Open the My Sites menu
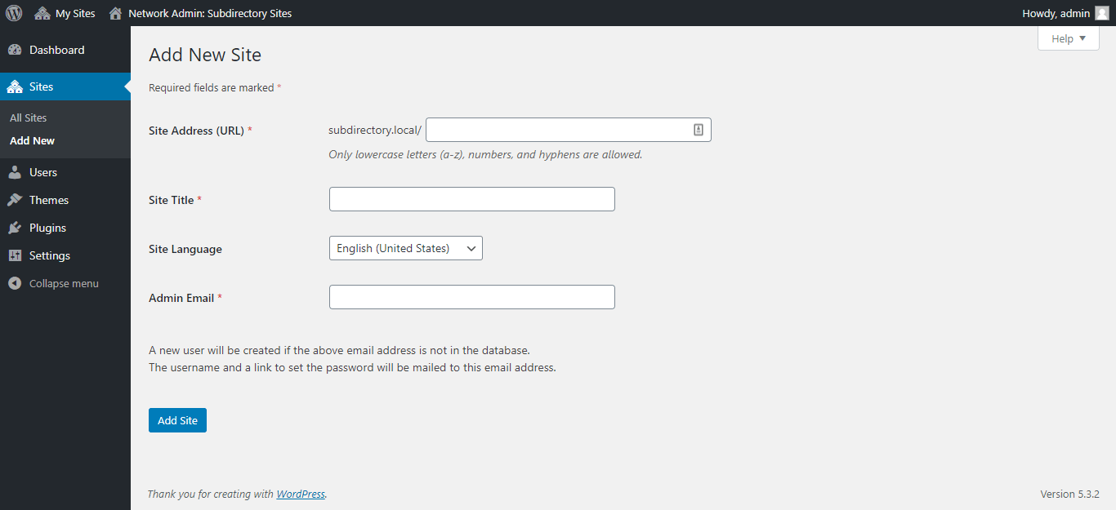1116x510 pixels. [x=64, y=12]
